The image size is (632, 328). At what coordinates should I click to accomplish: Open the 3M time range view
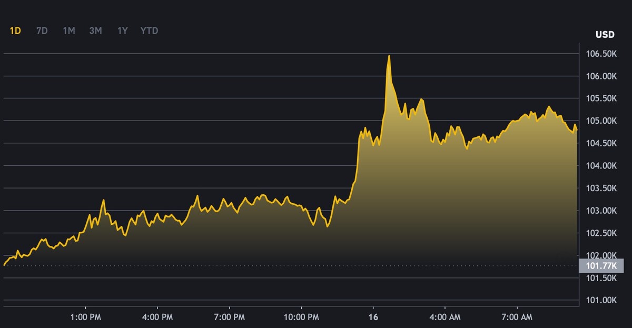pyautogui.click(x=95, y=31)
